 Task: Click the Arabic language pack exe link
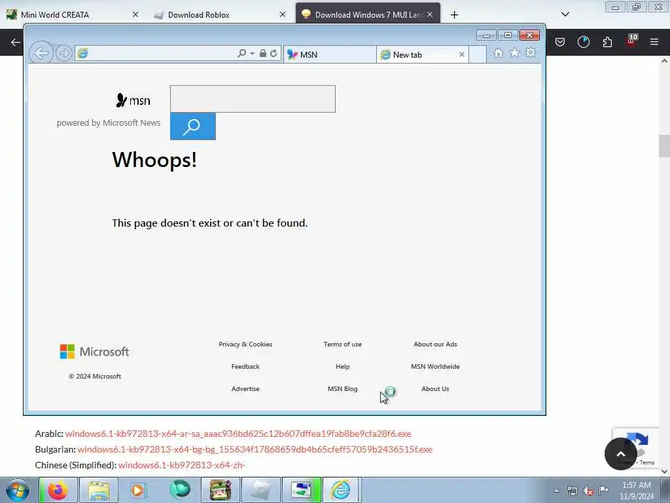pyautogui.click(x=238, y=434)
